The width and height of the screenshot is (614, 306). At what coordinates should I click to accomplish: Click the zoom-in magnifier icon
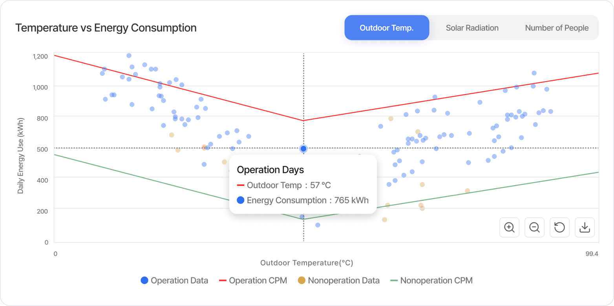pyautogui.click(x=509, y=227)
